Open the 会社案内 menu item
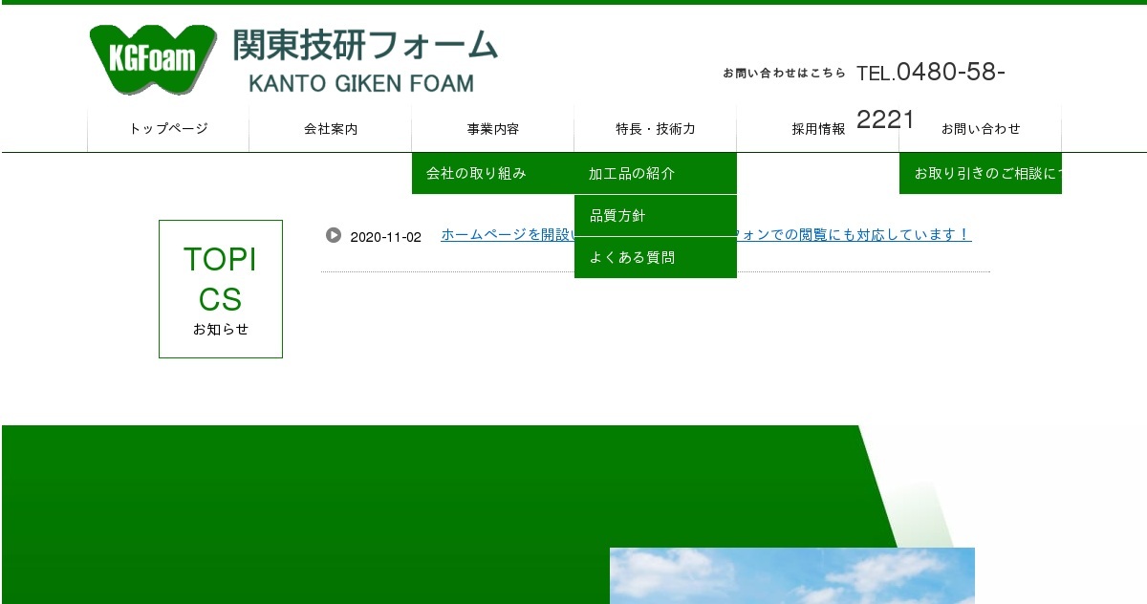The width and height of the screenshot is (1147, 604). (x=331, y=127)
